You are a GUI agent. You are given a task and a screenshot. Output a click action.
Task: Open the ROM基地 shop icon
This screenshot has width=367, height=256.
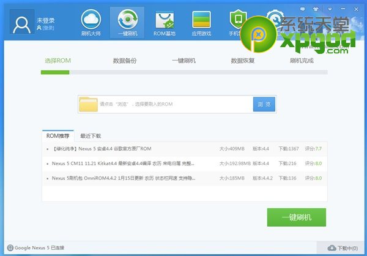pyautogui.click(x=164, y=20)
